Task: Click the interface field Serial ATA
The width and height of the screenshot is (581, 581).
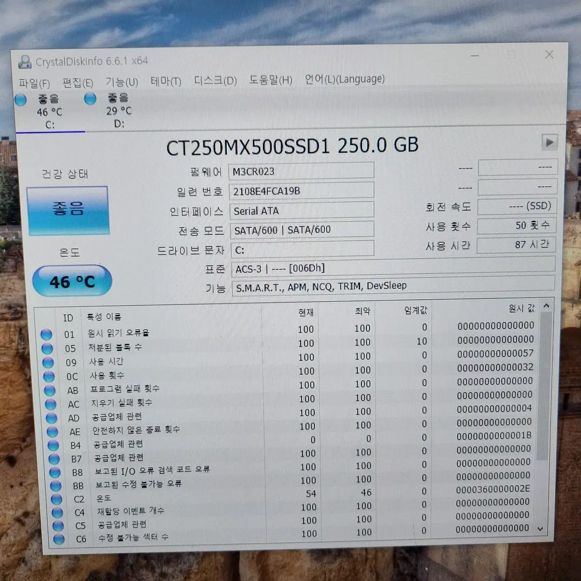Action: (302, 210)
